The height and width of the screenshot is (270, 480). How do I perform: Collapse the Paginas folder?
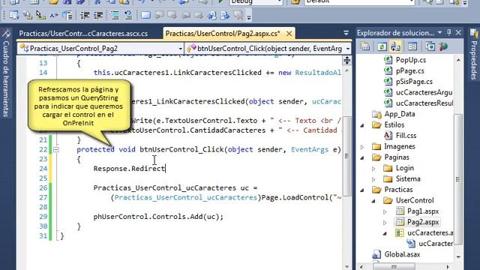362,157
